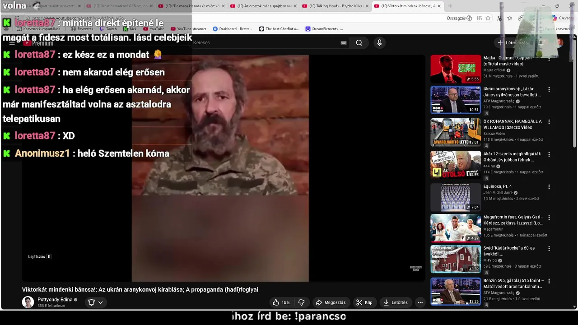The width and height of the screenshot is (578, 325).
Task: Close the De maga kicsoda tab
Action: 223,6
